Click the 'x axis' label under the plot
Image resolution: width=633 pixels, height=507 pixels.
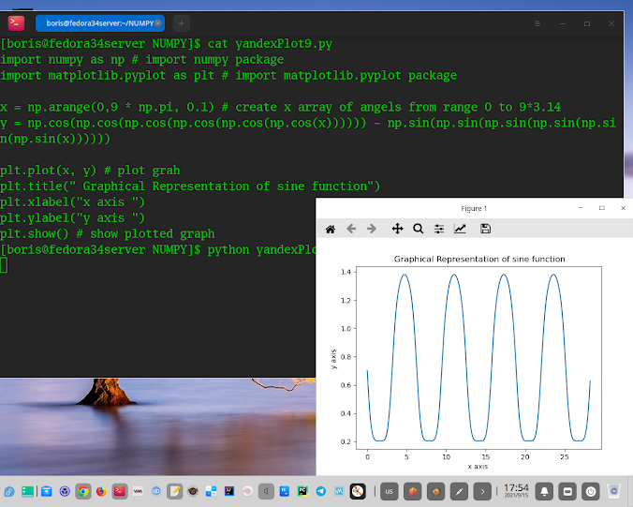tap(478, 466)
